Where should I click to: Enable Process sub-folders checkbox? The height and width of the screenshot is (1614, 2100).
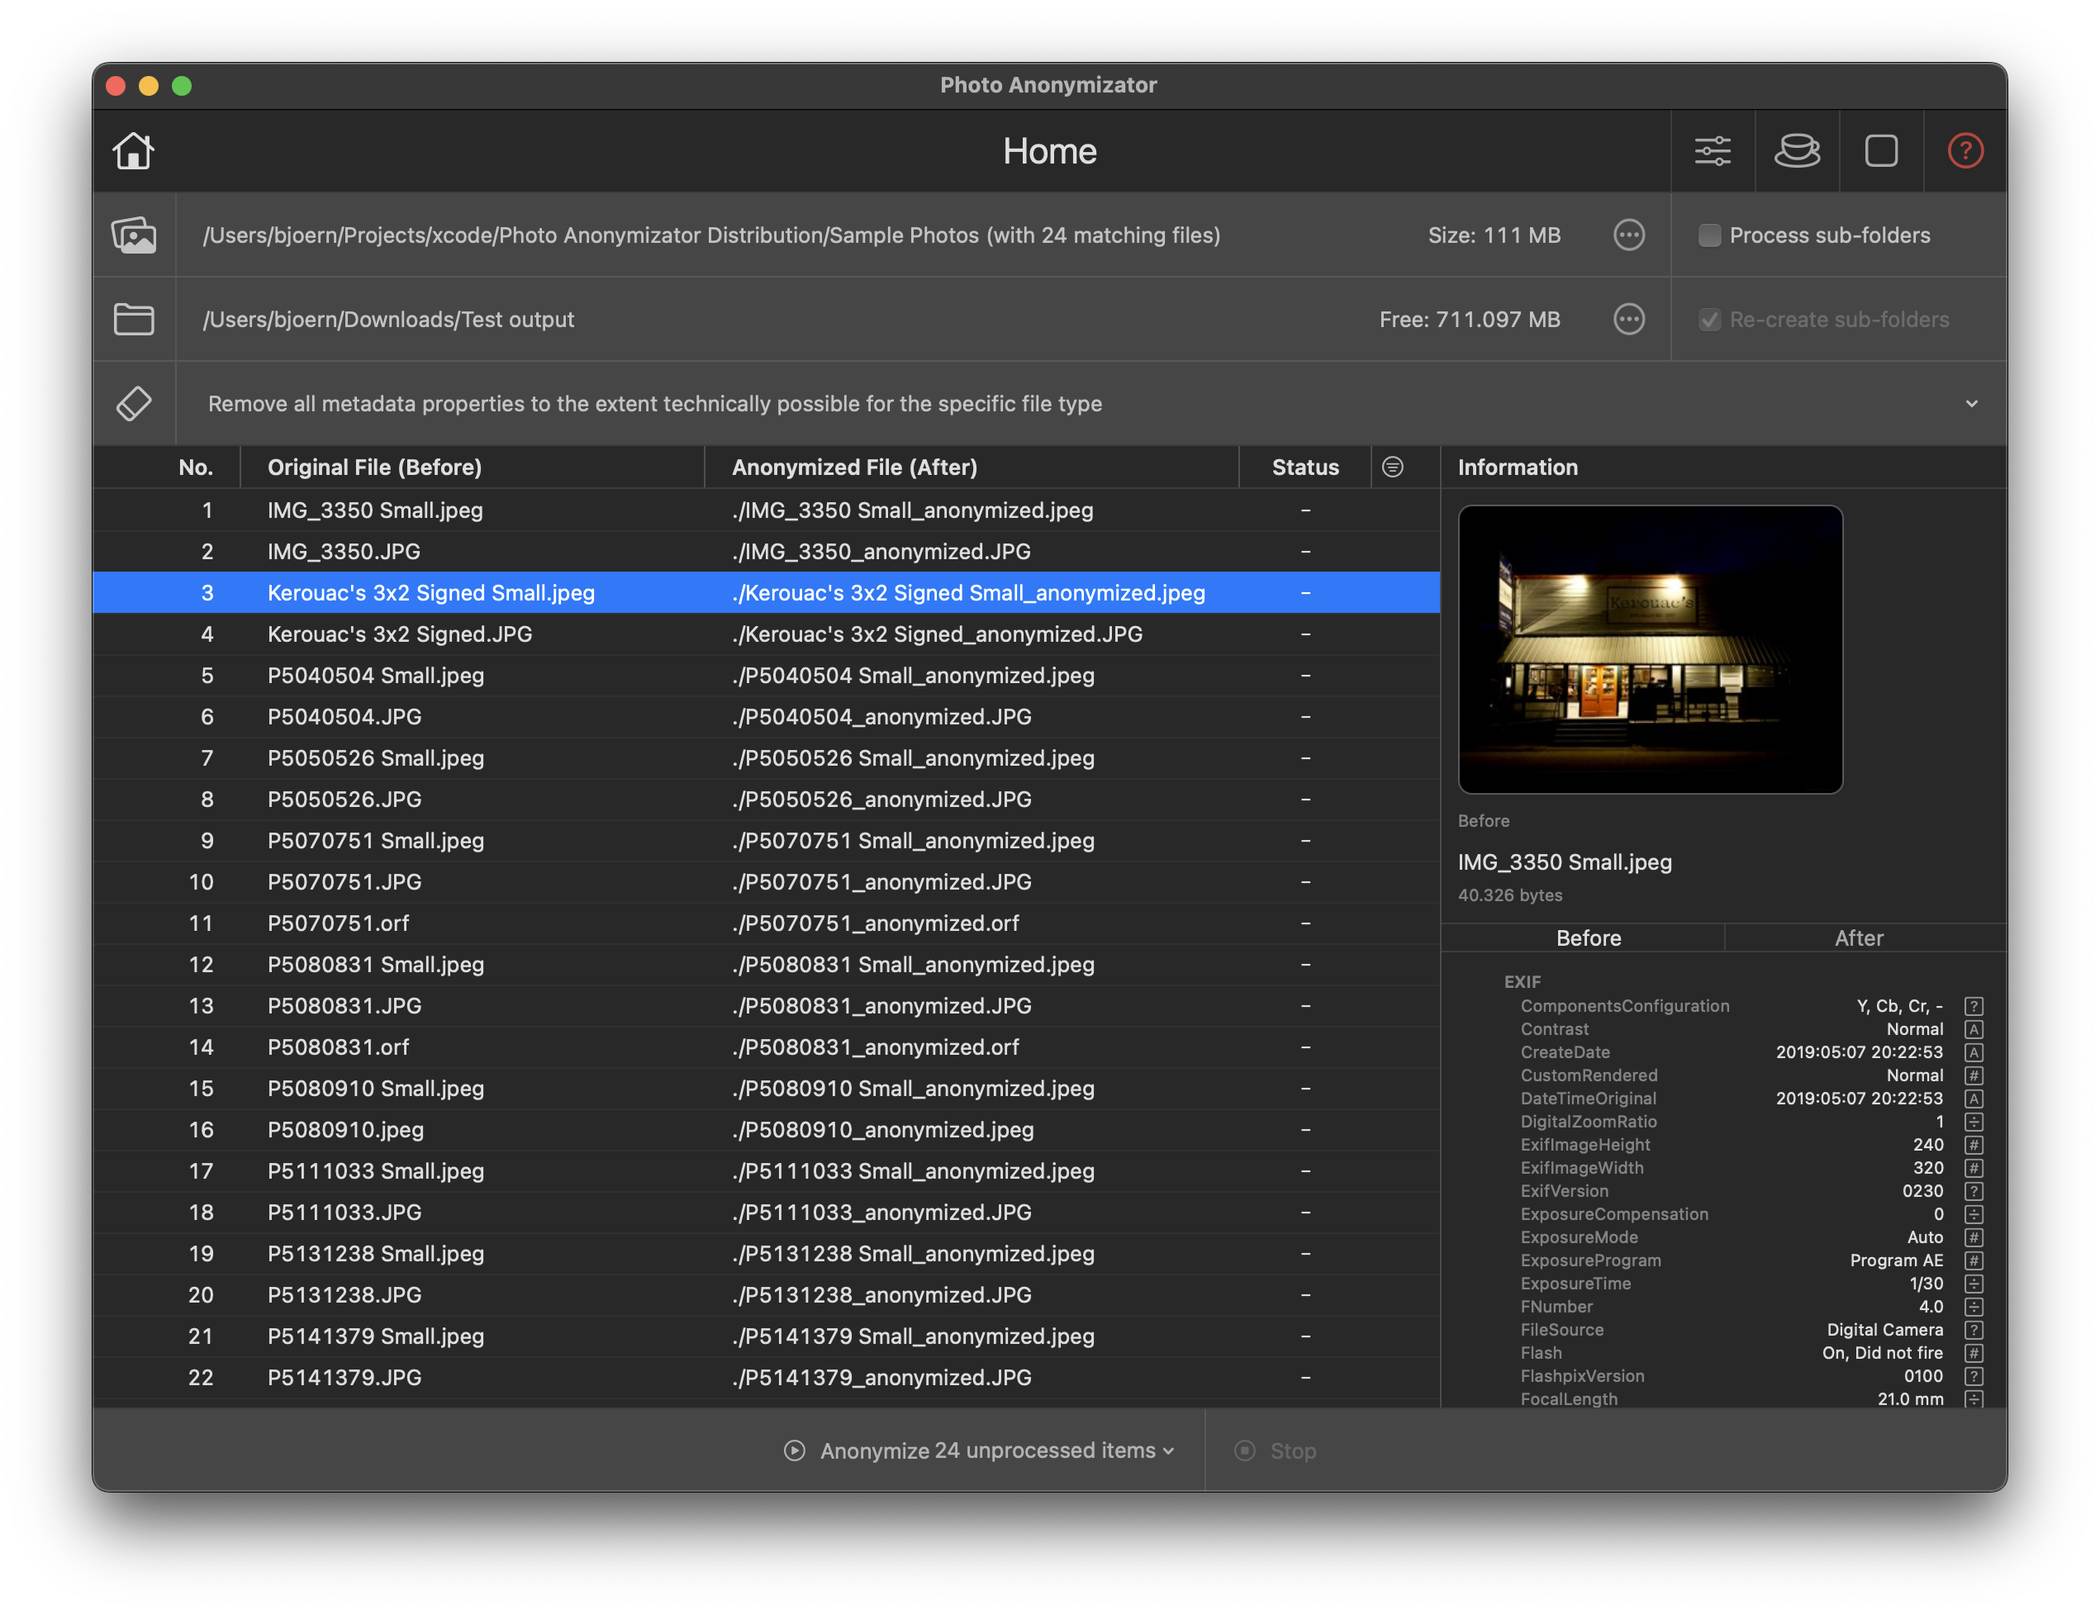click(x=1709, y=235)
